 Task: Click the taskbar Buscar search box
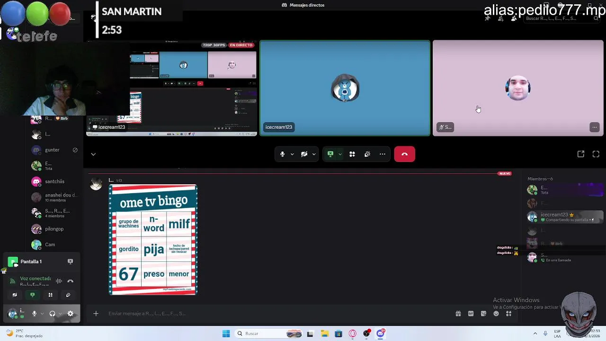pos(269,333)
